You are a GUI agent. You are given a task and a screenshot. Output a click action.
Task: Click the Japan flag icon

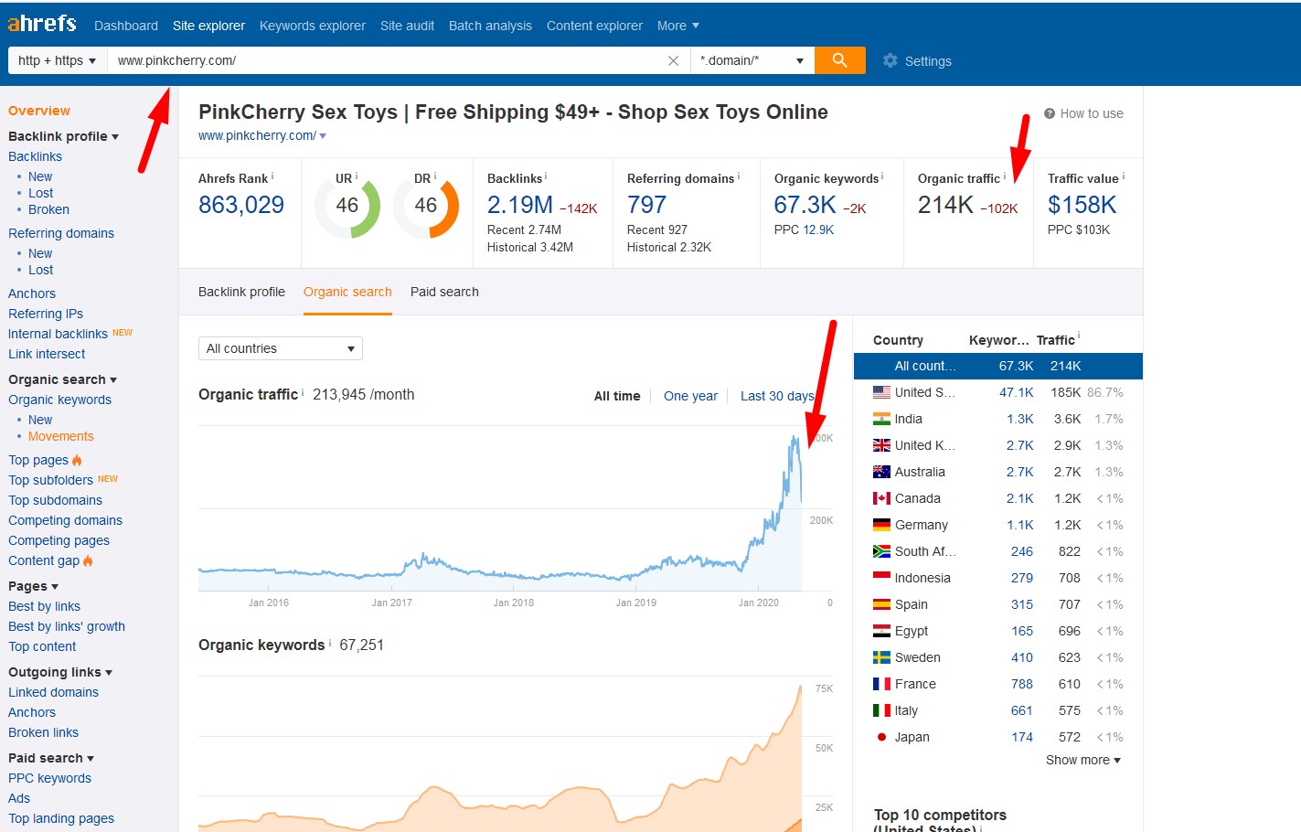(881, 737)
